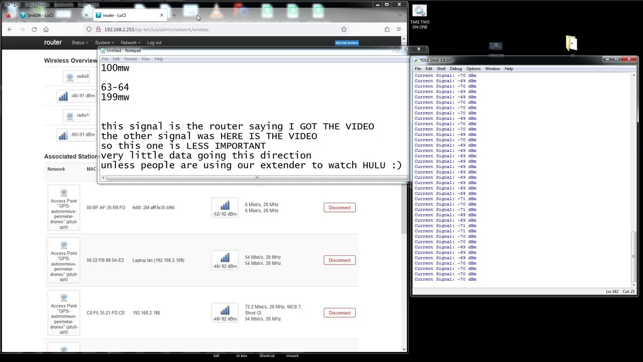
Task: Open the yellow folder on desktop
Action: click(x=572, y=43)
